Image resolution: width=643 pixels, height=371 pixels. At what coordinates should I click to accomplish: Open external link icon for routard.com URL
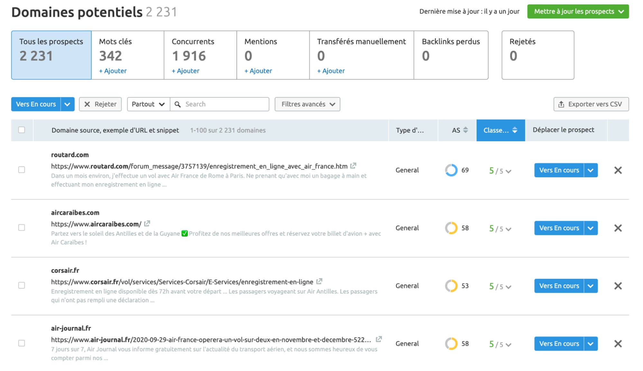353,166
